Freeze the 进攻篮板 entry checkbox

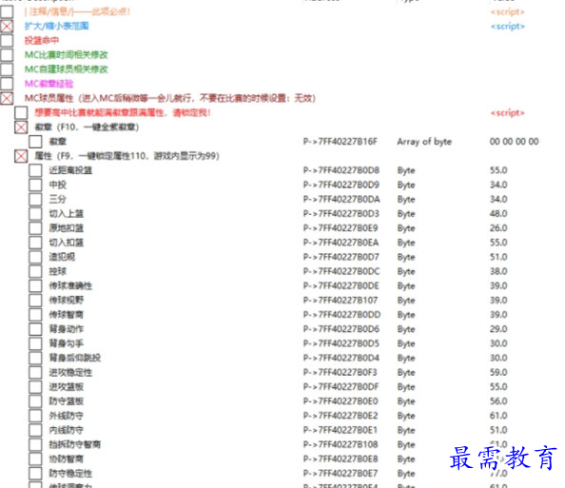(x=35, y=386)
